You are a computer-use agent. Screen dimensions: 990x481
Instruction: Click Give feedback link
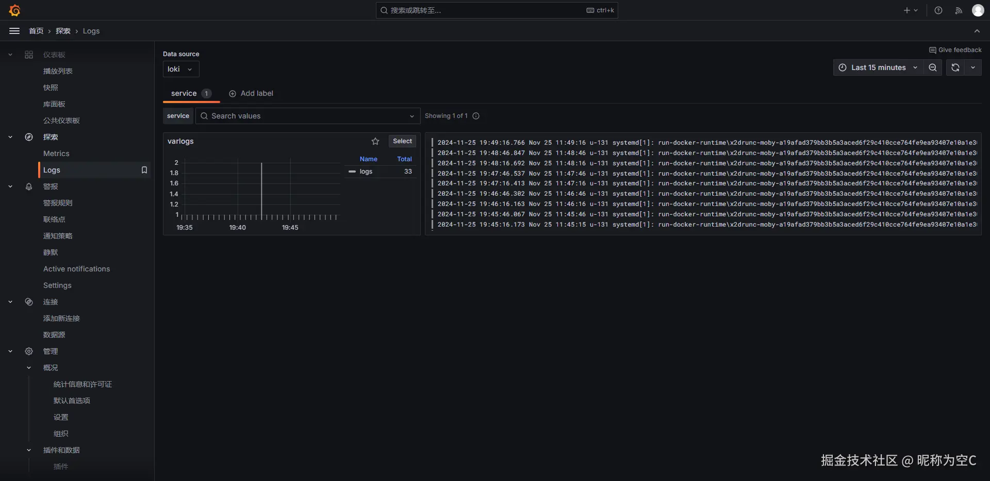click(955, 50)
